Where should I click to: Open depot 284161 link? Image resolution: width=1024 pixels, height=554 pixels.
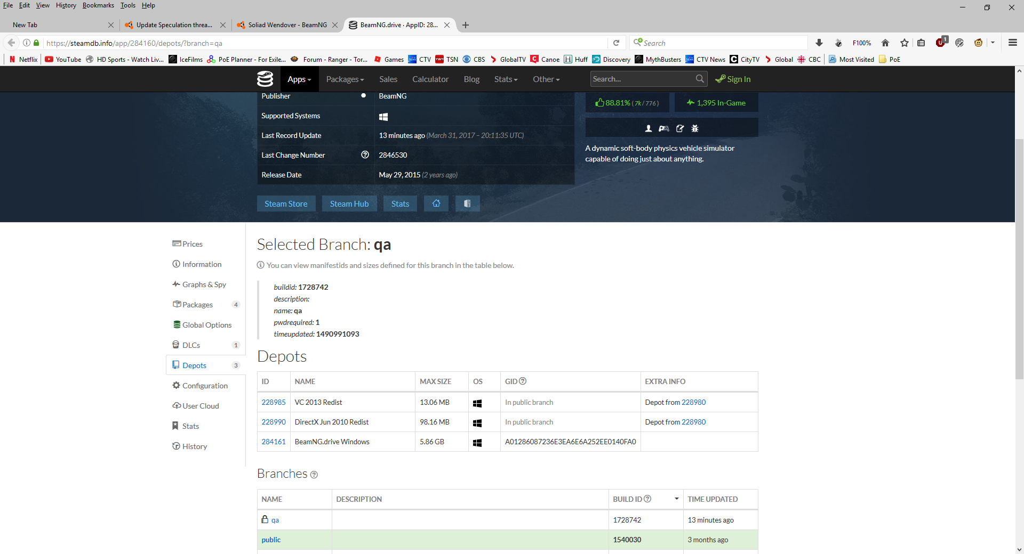coord(274,442)
